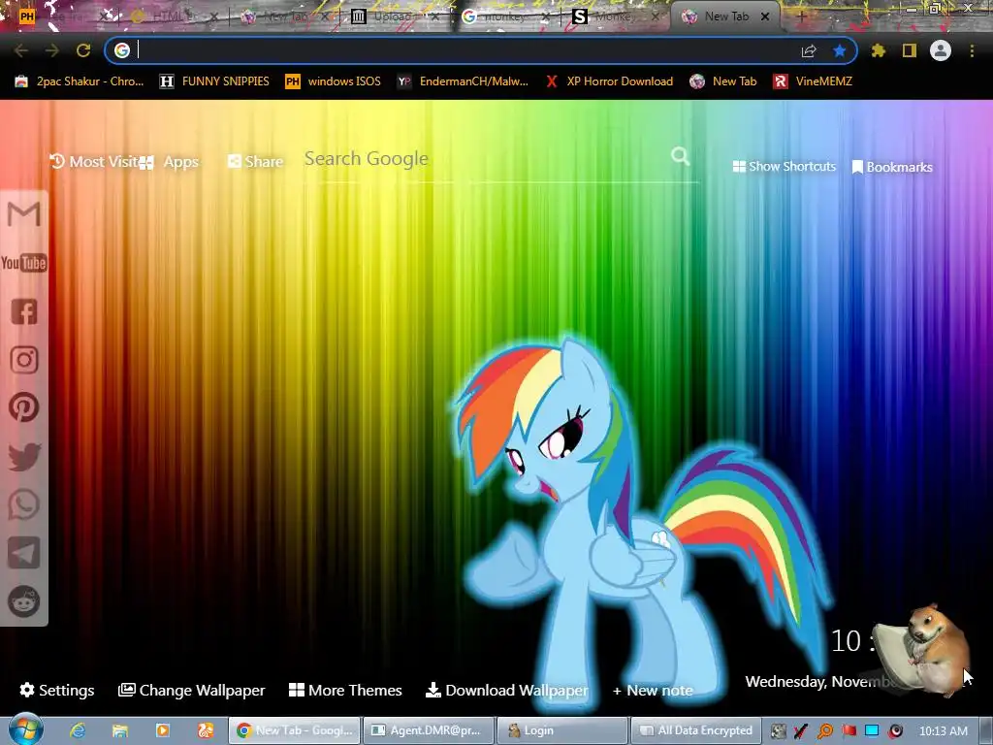
Task: Click the red flag tray icon
Action: tap(849, 731)
